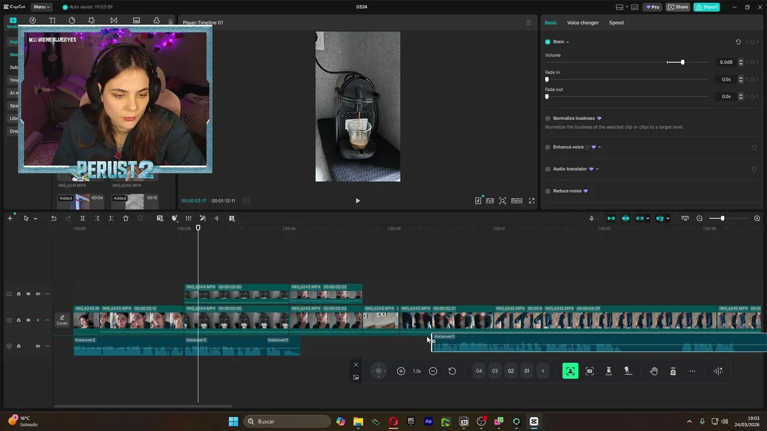Click the green face-tracking icon in camera bar
The image size is (767, 431).
[570, 371]
